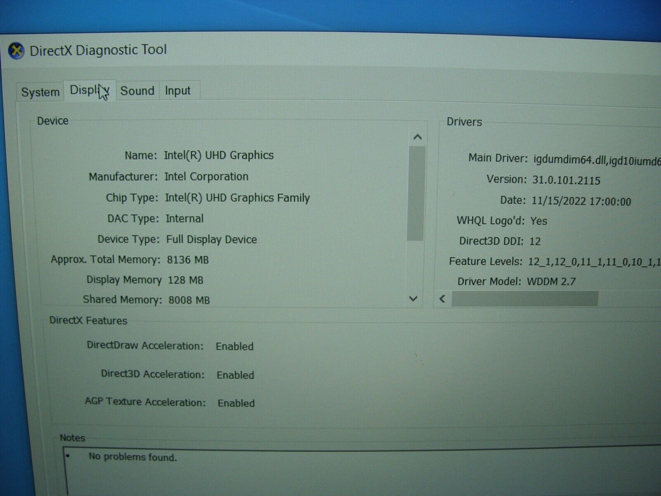Click the Device panel vertical scrollbar thumb
661x496 pixels.
click(416, 193)
